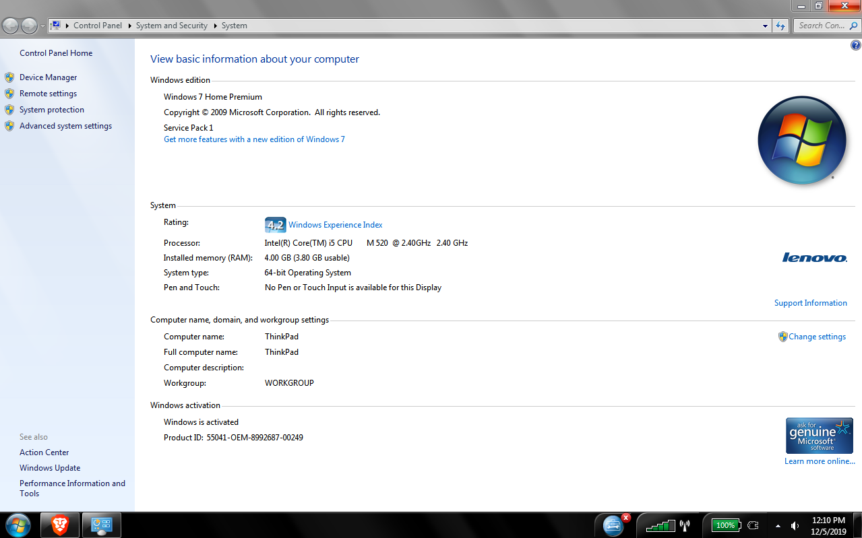
Task: Click Windows is activated text
Action: (x=201, y=422)
